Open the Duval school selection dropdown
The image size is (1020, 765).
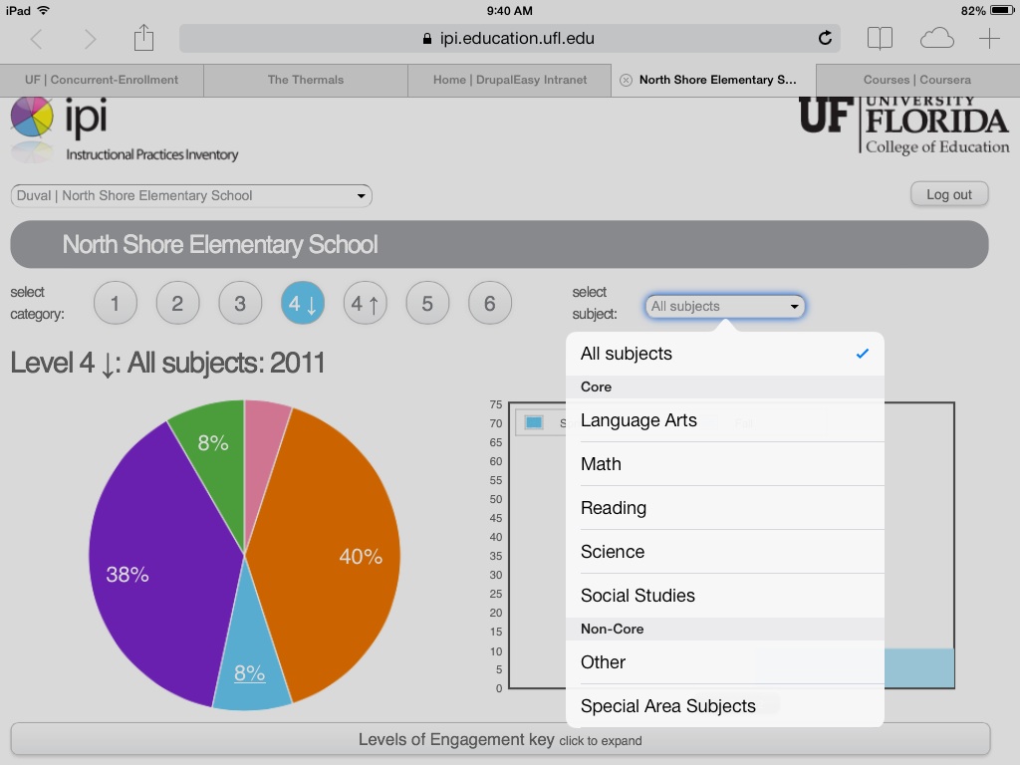point(191,196)
